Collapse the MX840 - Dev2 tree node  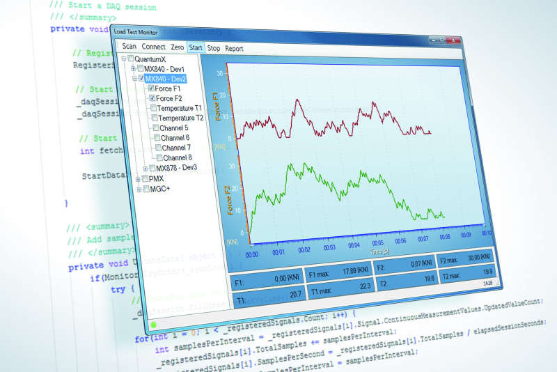point(134,79)
